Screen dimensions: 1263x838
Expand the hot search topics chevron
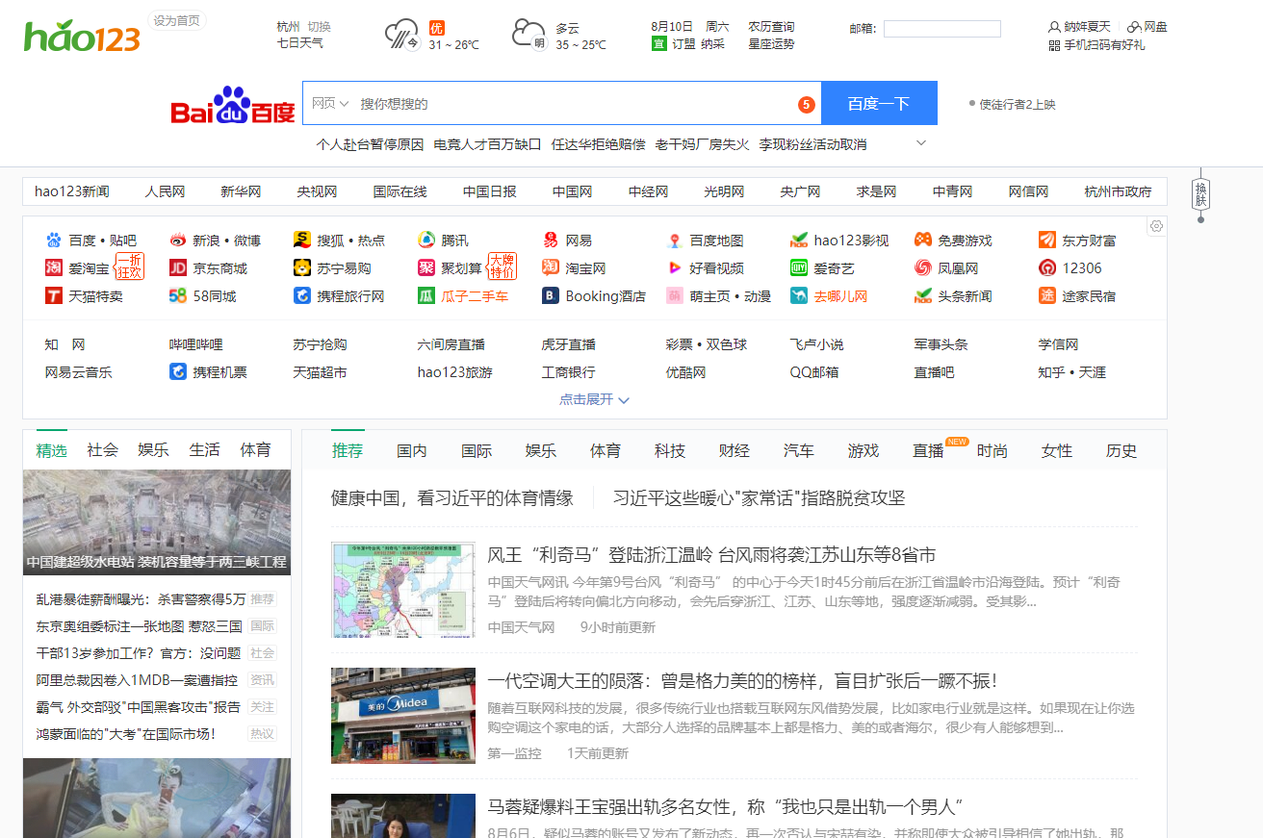click(x=921, y=143)
